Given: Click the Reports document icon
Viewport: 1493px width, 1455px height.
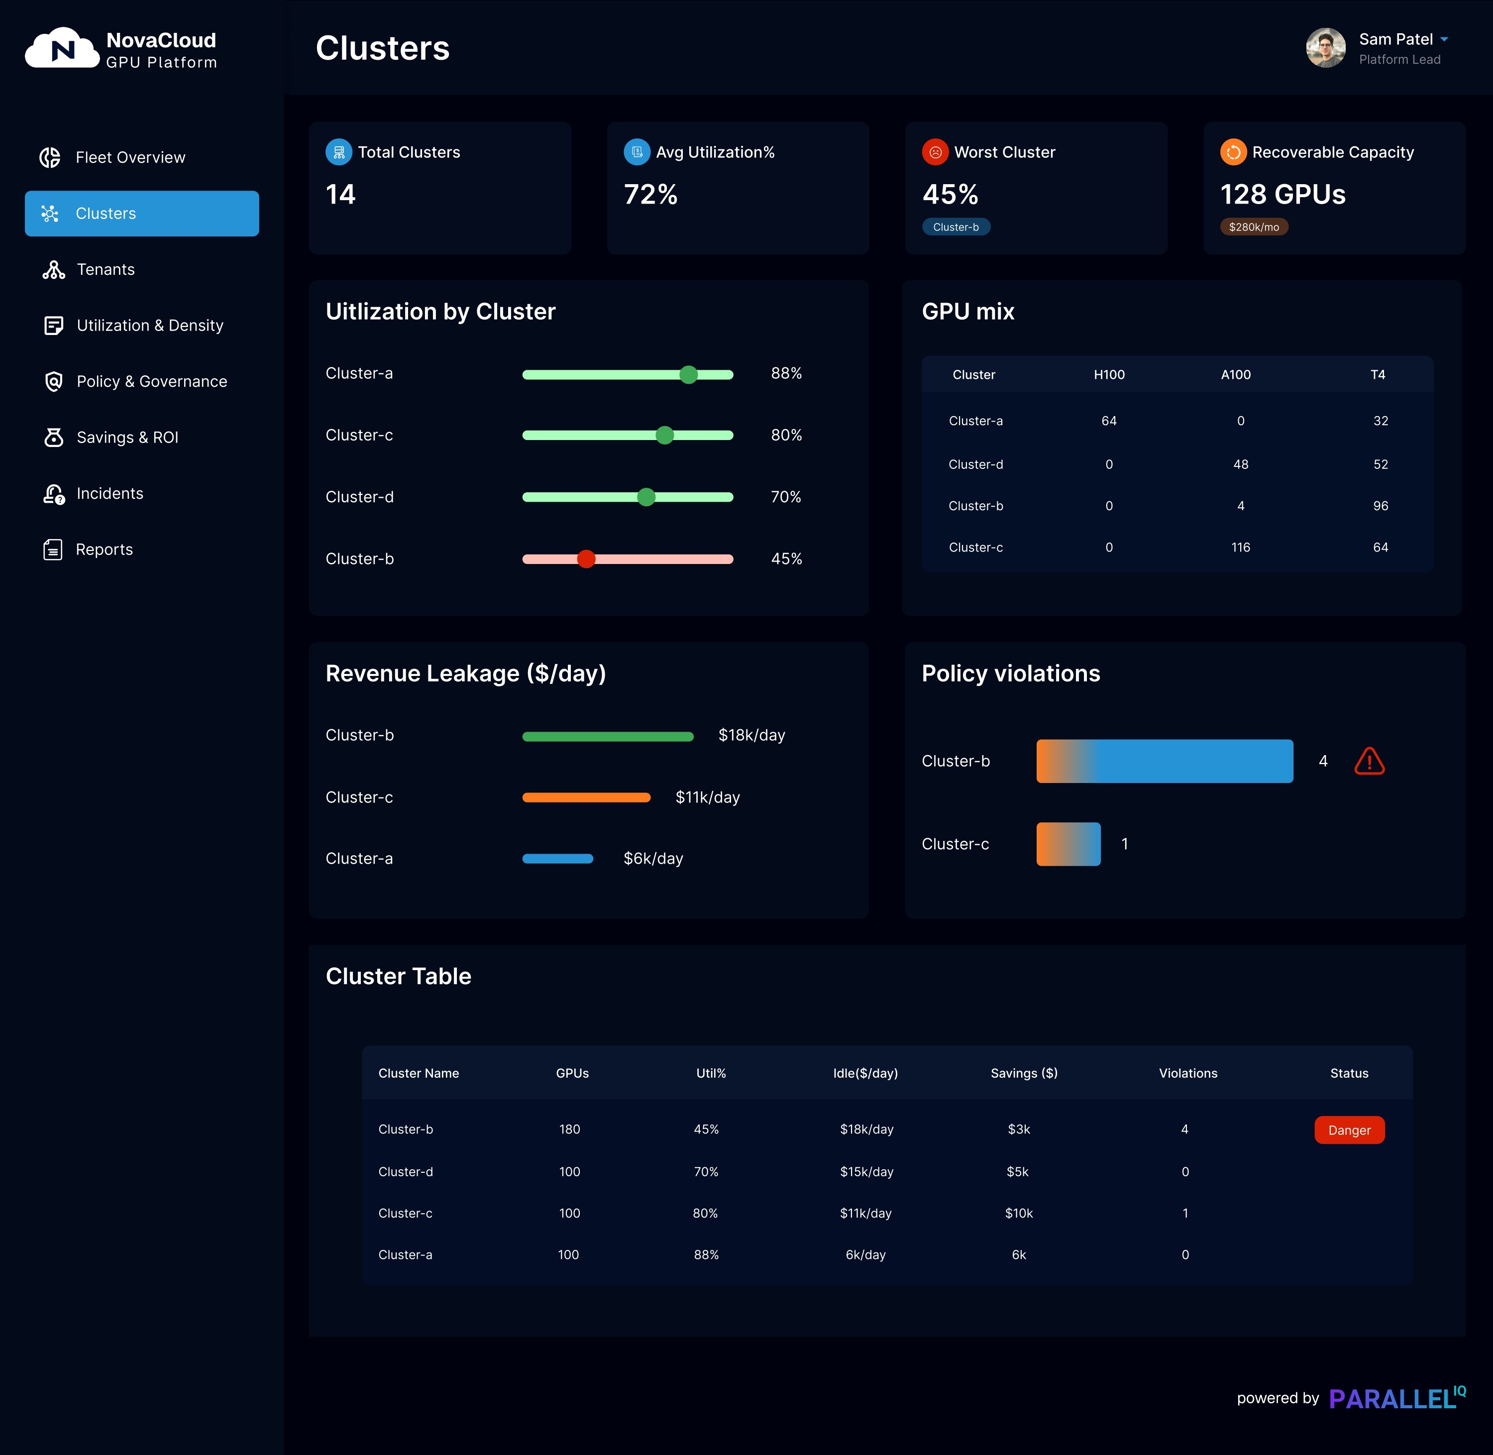Looking at the screenshot, I should click(x=53, y=550).
